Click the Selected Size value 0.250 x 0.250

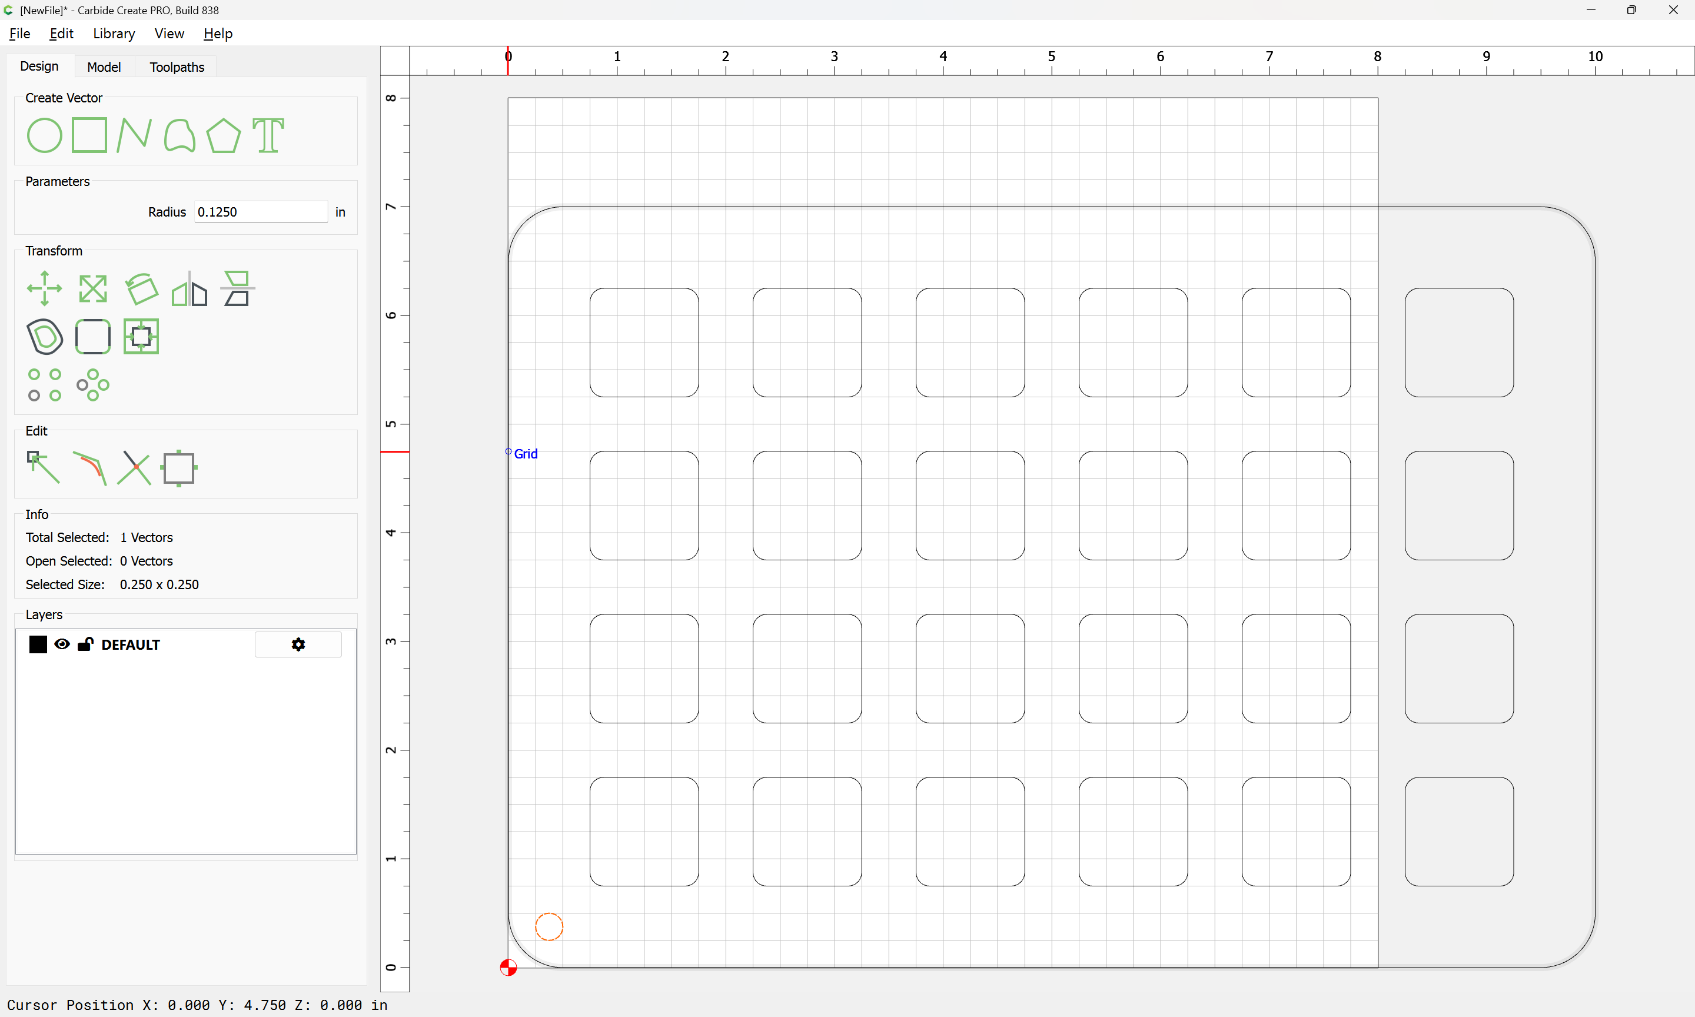click(x=159, y=584)
